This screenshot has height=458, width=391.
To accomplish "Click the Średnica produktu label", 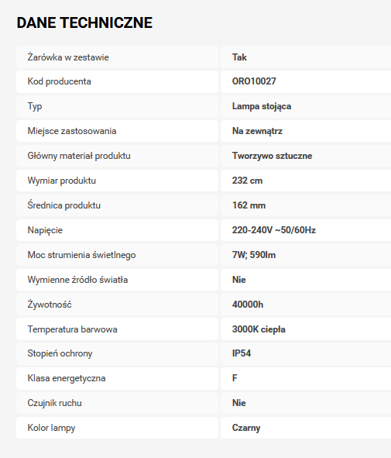I will point(64,205).
